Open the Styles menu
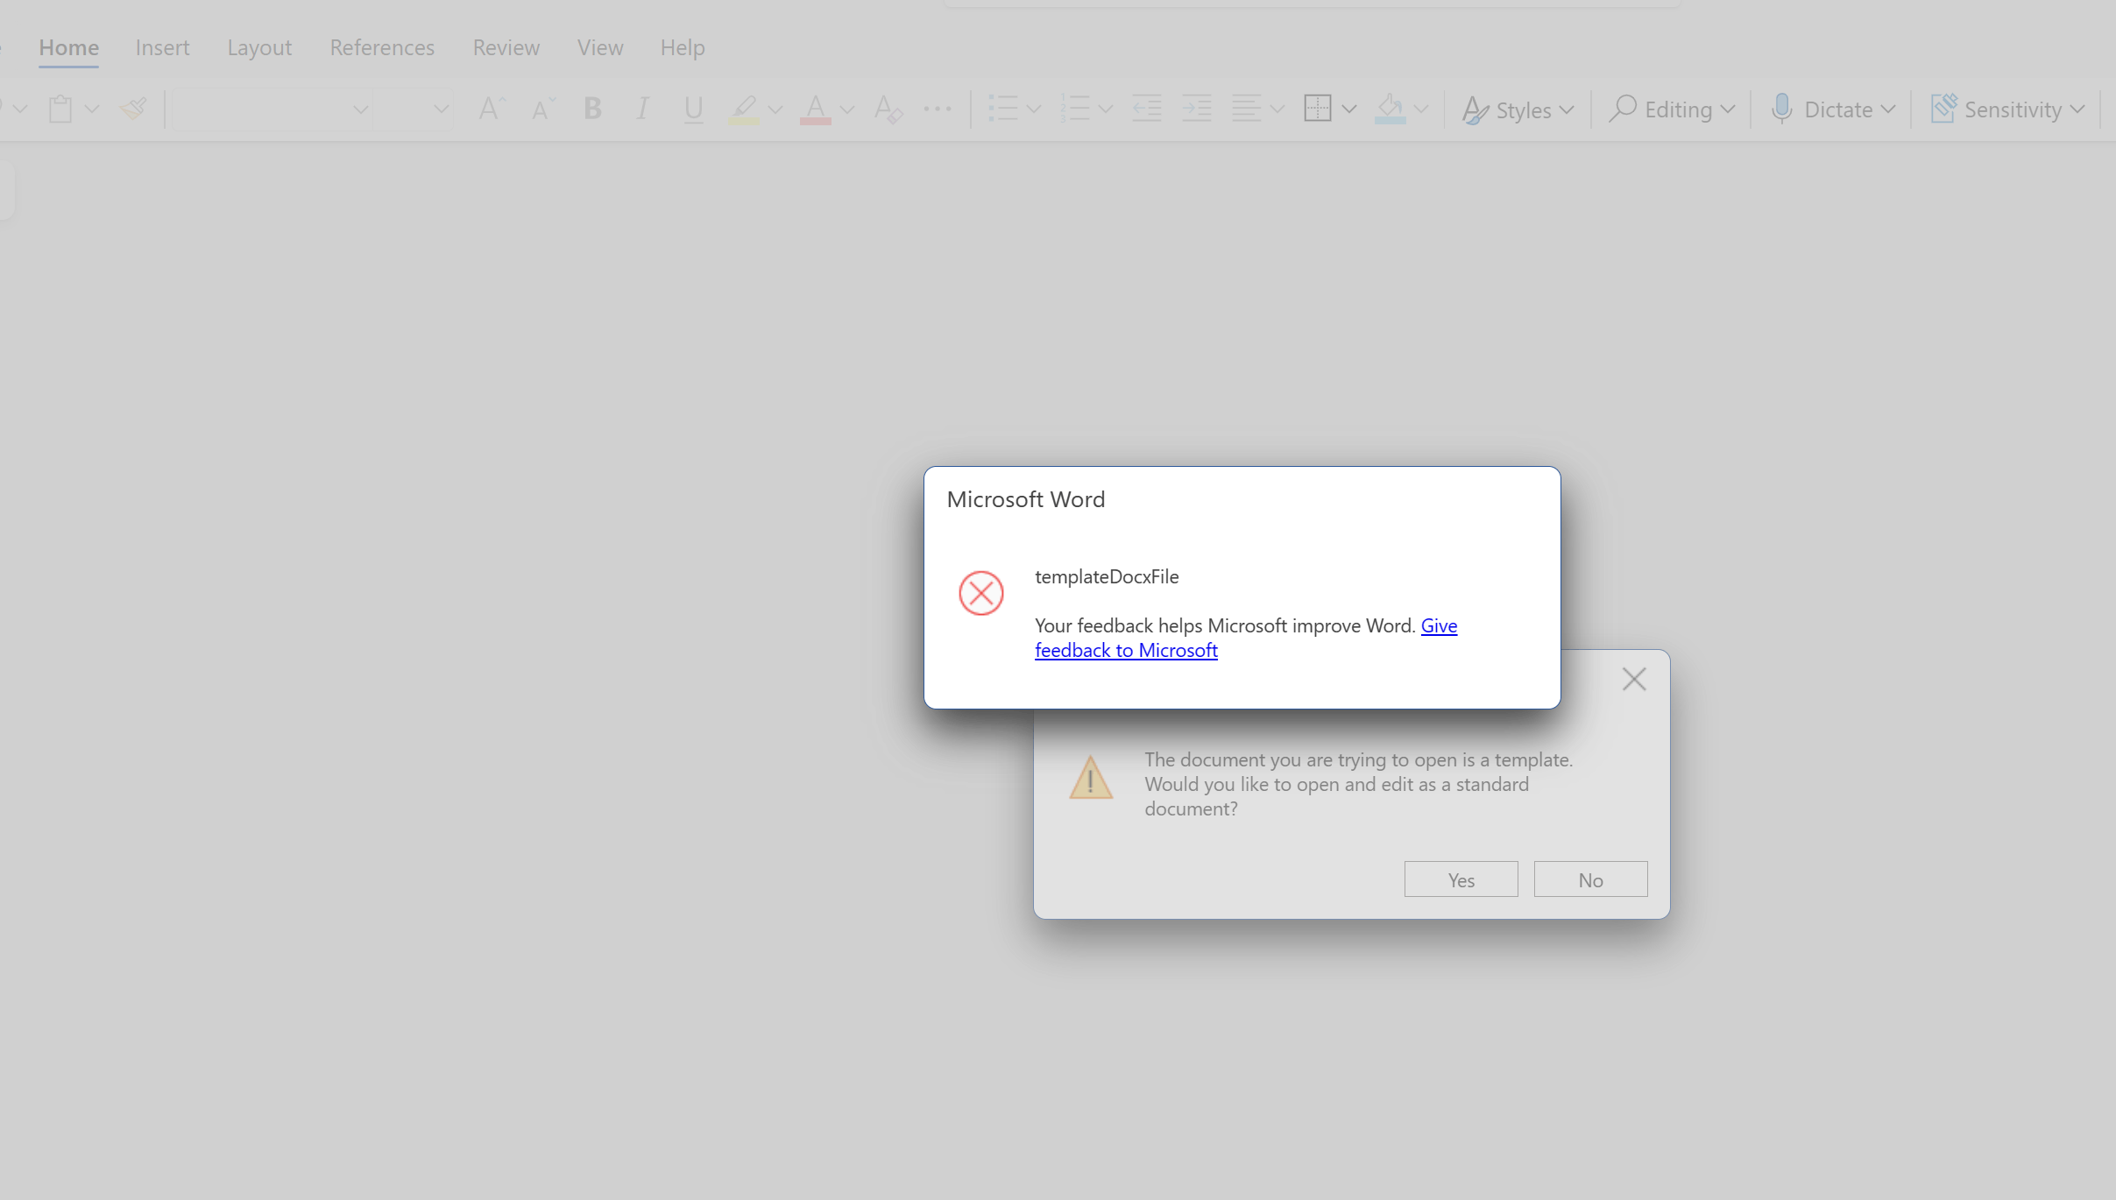Viewport: 2116px width, 1200px height. pos(1518,109)
